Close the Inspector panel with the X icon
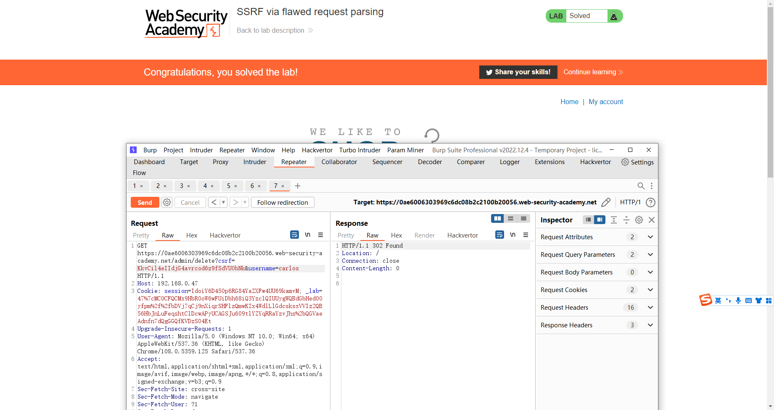Image resolution: width=774 pixels, height=410 pixels. (x=652, y=219)
